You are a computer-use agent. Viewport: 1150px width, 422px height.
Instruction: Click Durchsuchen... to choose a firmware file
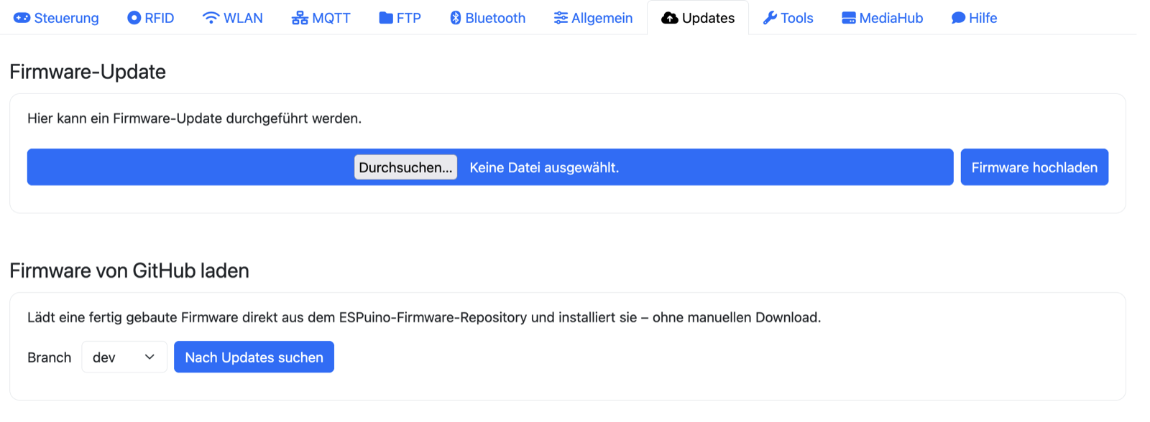[x=405, y=167]
